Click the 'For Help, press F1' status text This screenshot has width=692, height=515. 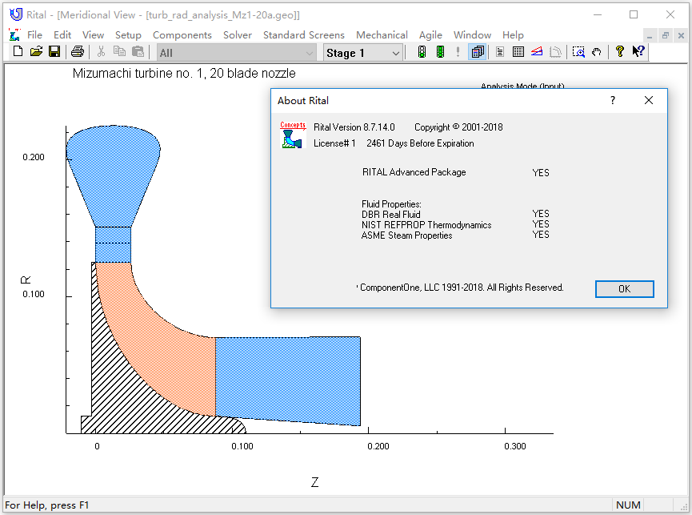tap(46, 505)
